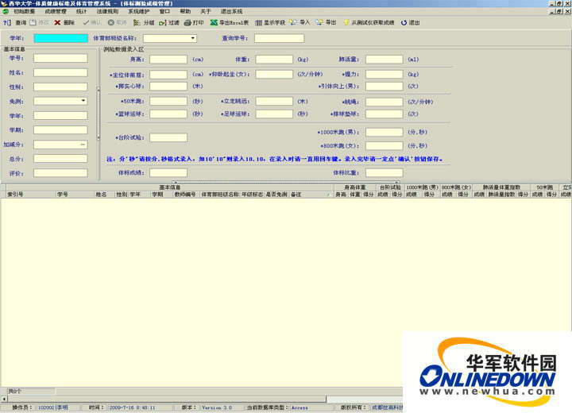Click 从测试仪获取成绩 toolbar icon
The width and height of the screenshot is (572, 413).
(346, 22)
